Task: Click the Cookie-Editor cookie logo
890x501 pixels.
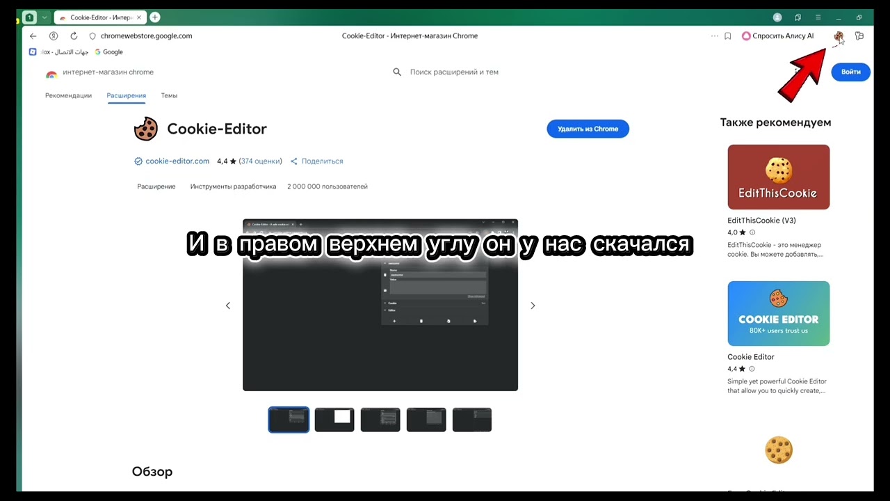Action: (x=146, y=129)
